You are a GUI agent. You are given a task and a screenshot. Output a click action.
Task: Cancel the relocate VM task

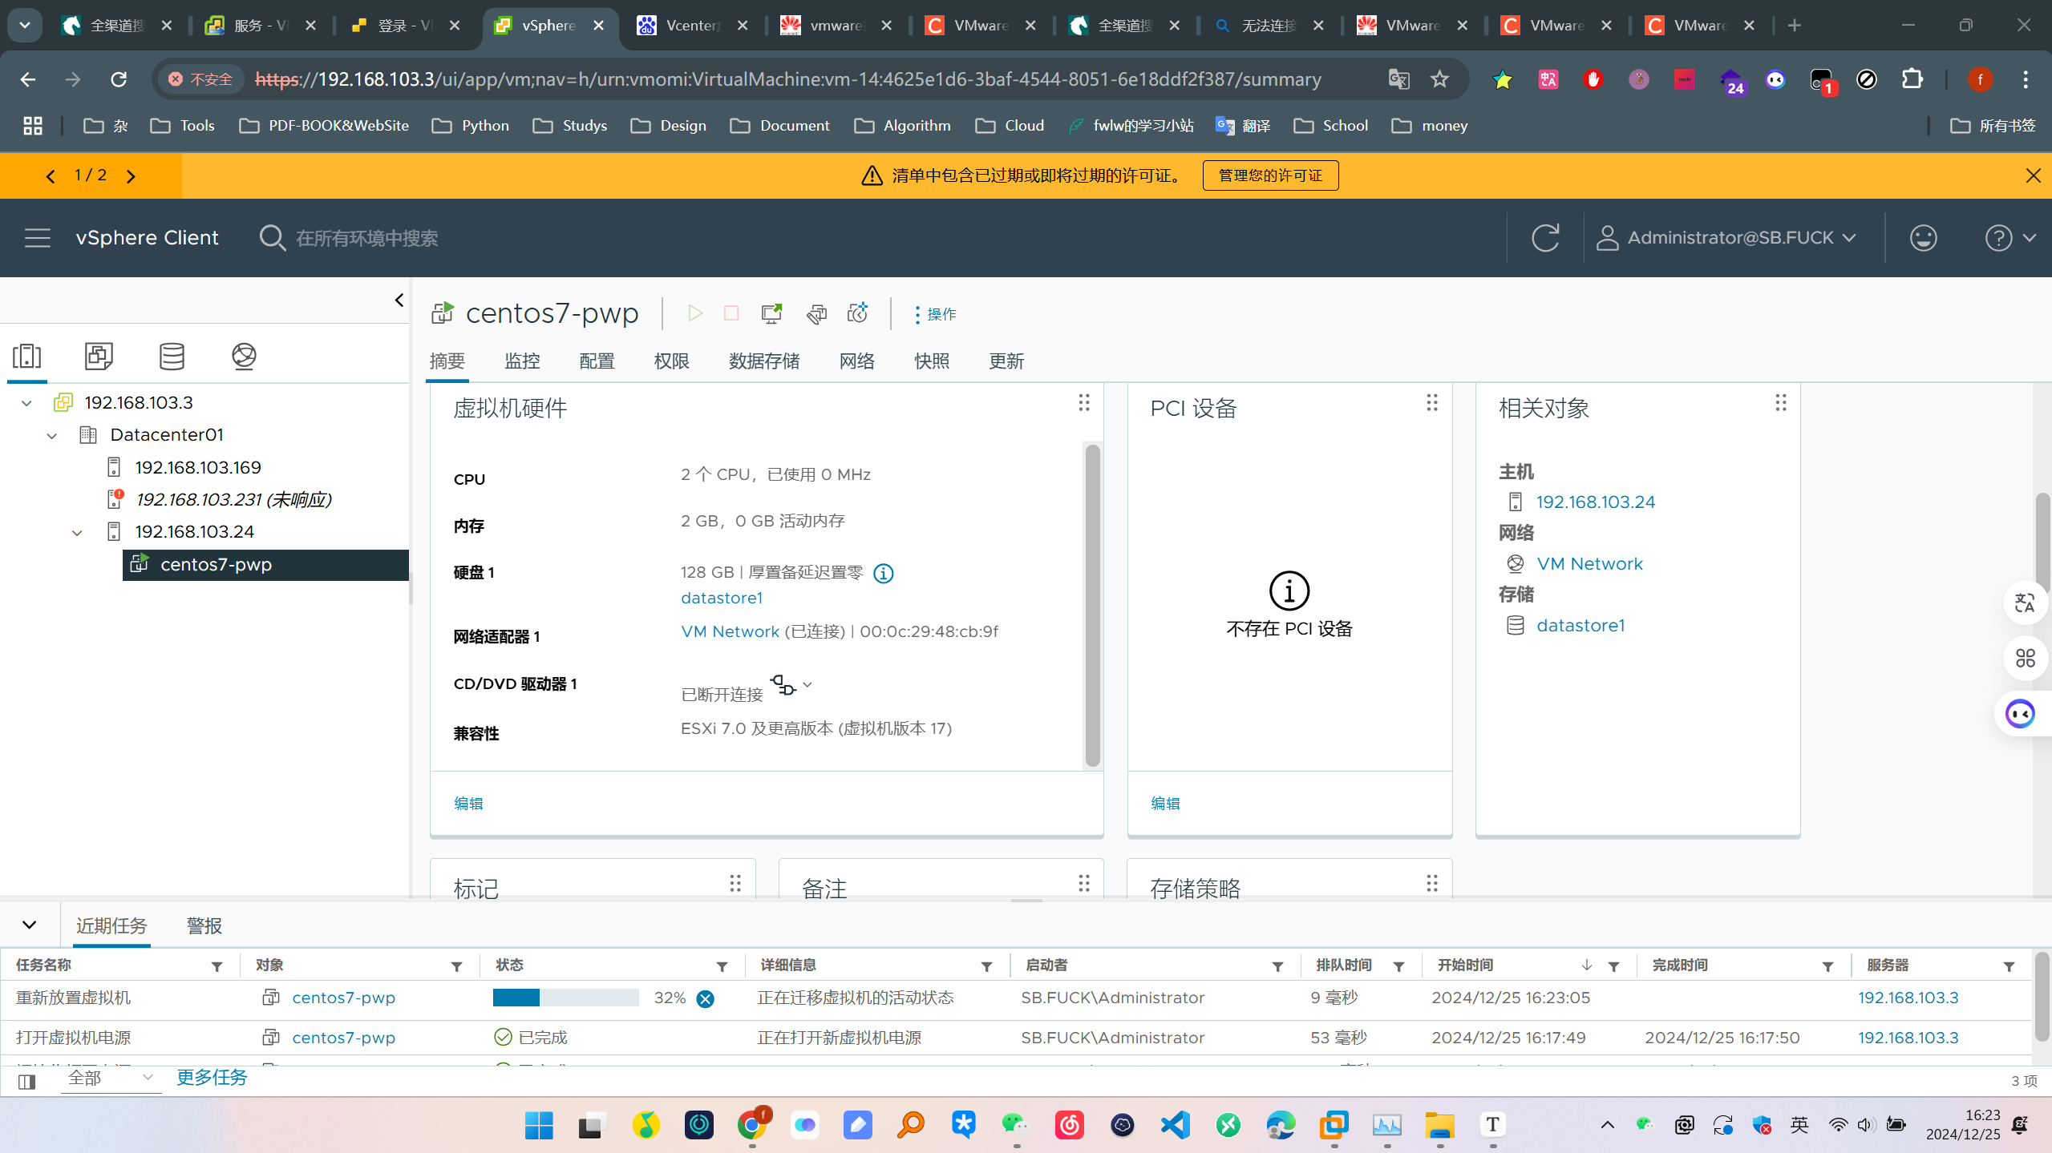click(x=705, y=999)
